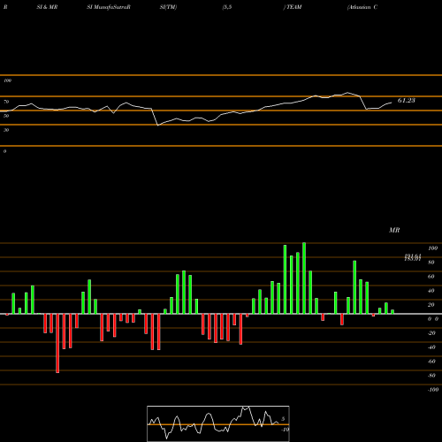The height and width of the screenshot is (442, 442).
Task: Click the MR axis label -100
Action: [432, 390]
